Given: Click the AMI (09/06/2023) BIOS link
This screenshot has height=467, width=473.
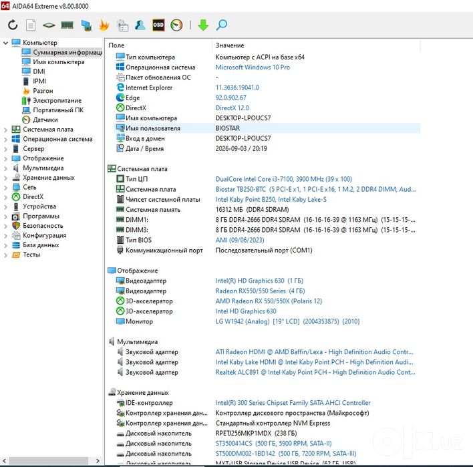Looking at the screenshot, I should coord(240,240).
